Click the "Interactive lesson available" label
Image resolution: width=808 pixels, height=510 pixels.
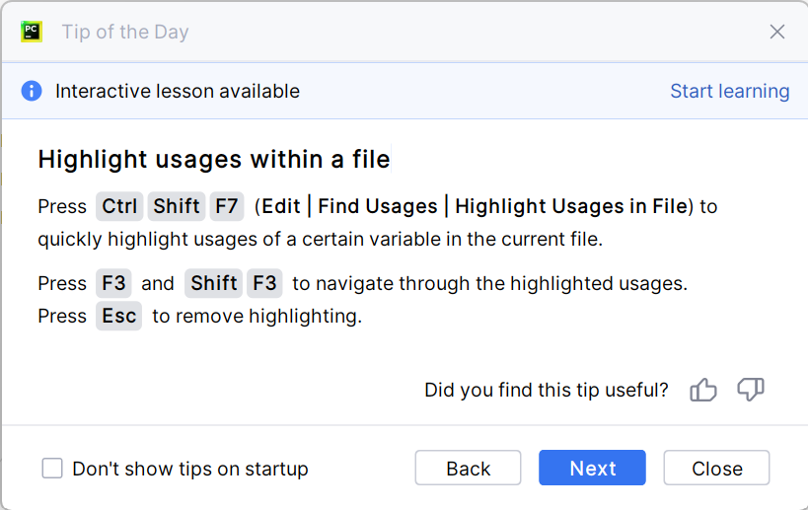click(x=178, y=91)
